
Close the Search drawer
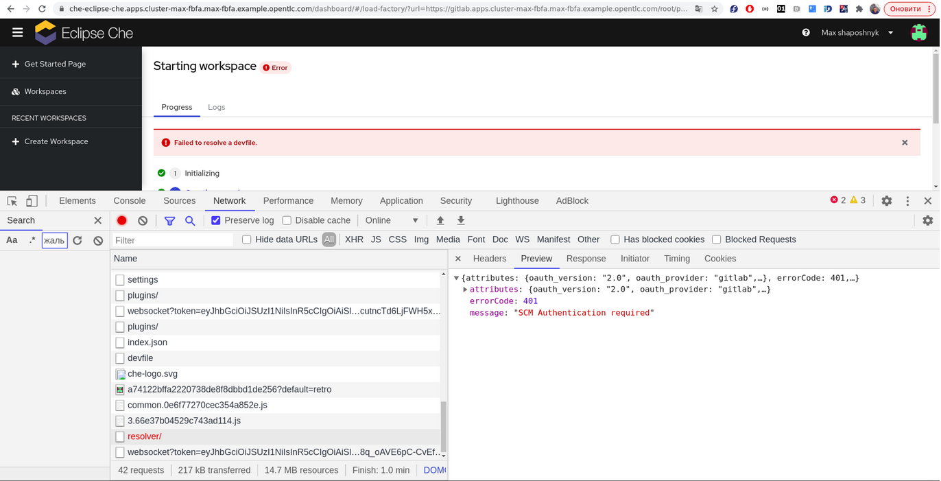[97, 220]
